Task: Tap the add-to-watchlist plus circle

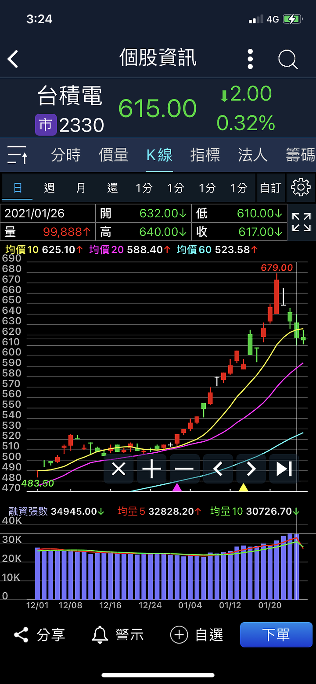Action: (179, 635)
